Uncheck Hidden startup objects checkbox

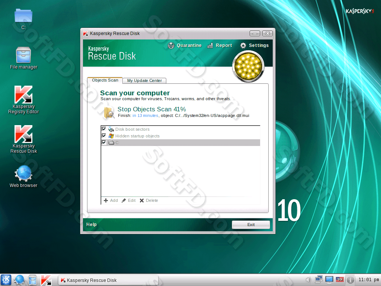[x=104, y=136]
